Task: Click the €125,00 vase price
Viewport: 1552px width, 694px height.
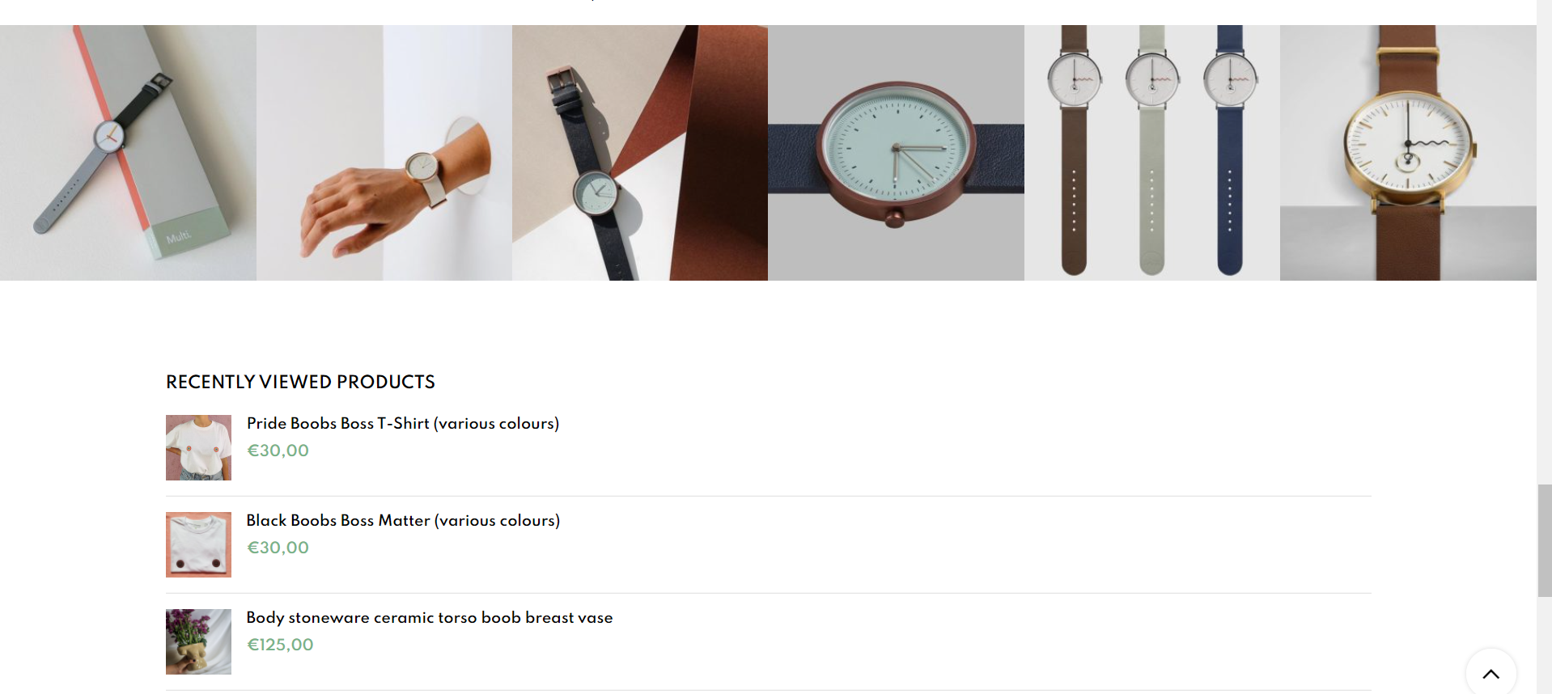Action: click(280, 645)
